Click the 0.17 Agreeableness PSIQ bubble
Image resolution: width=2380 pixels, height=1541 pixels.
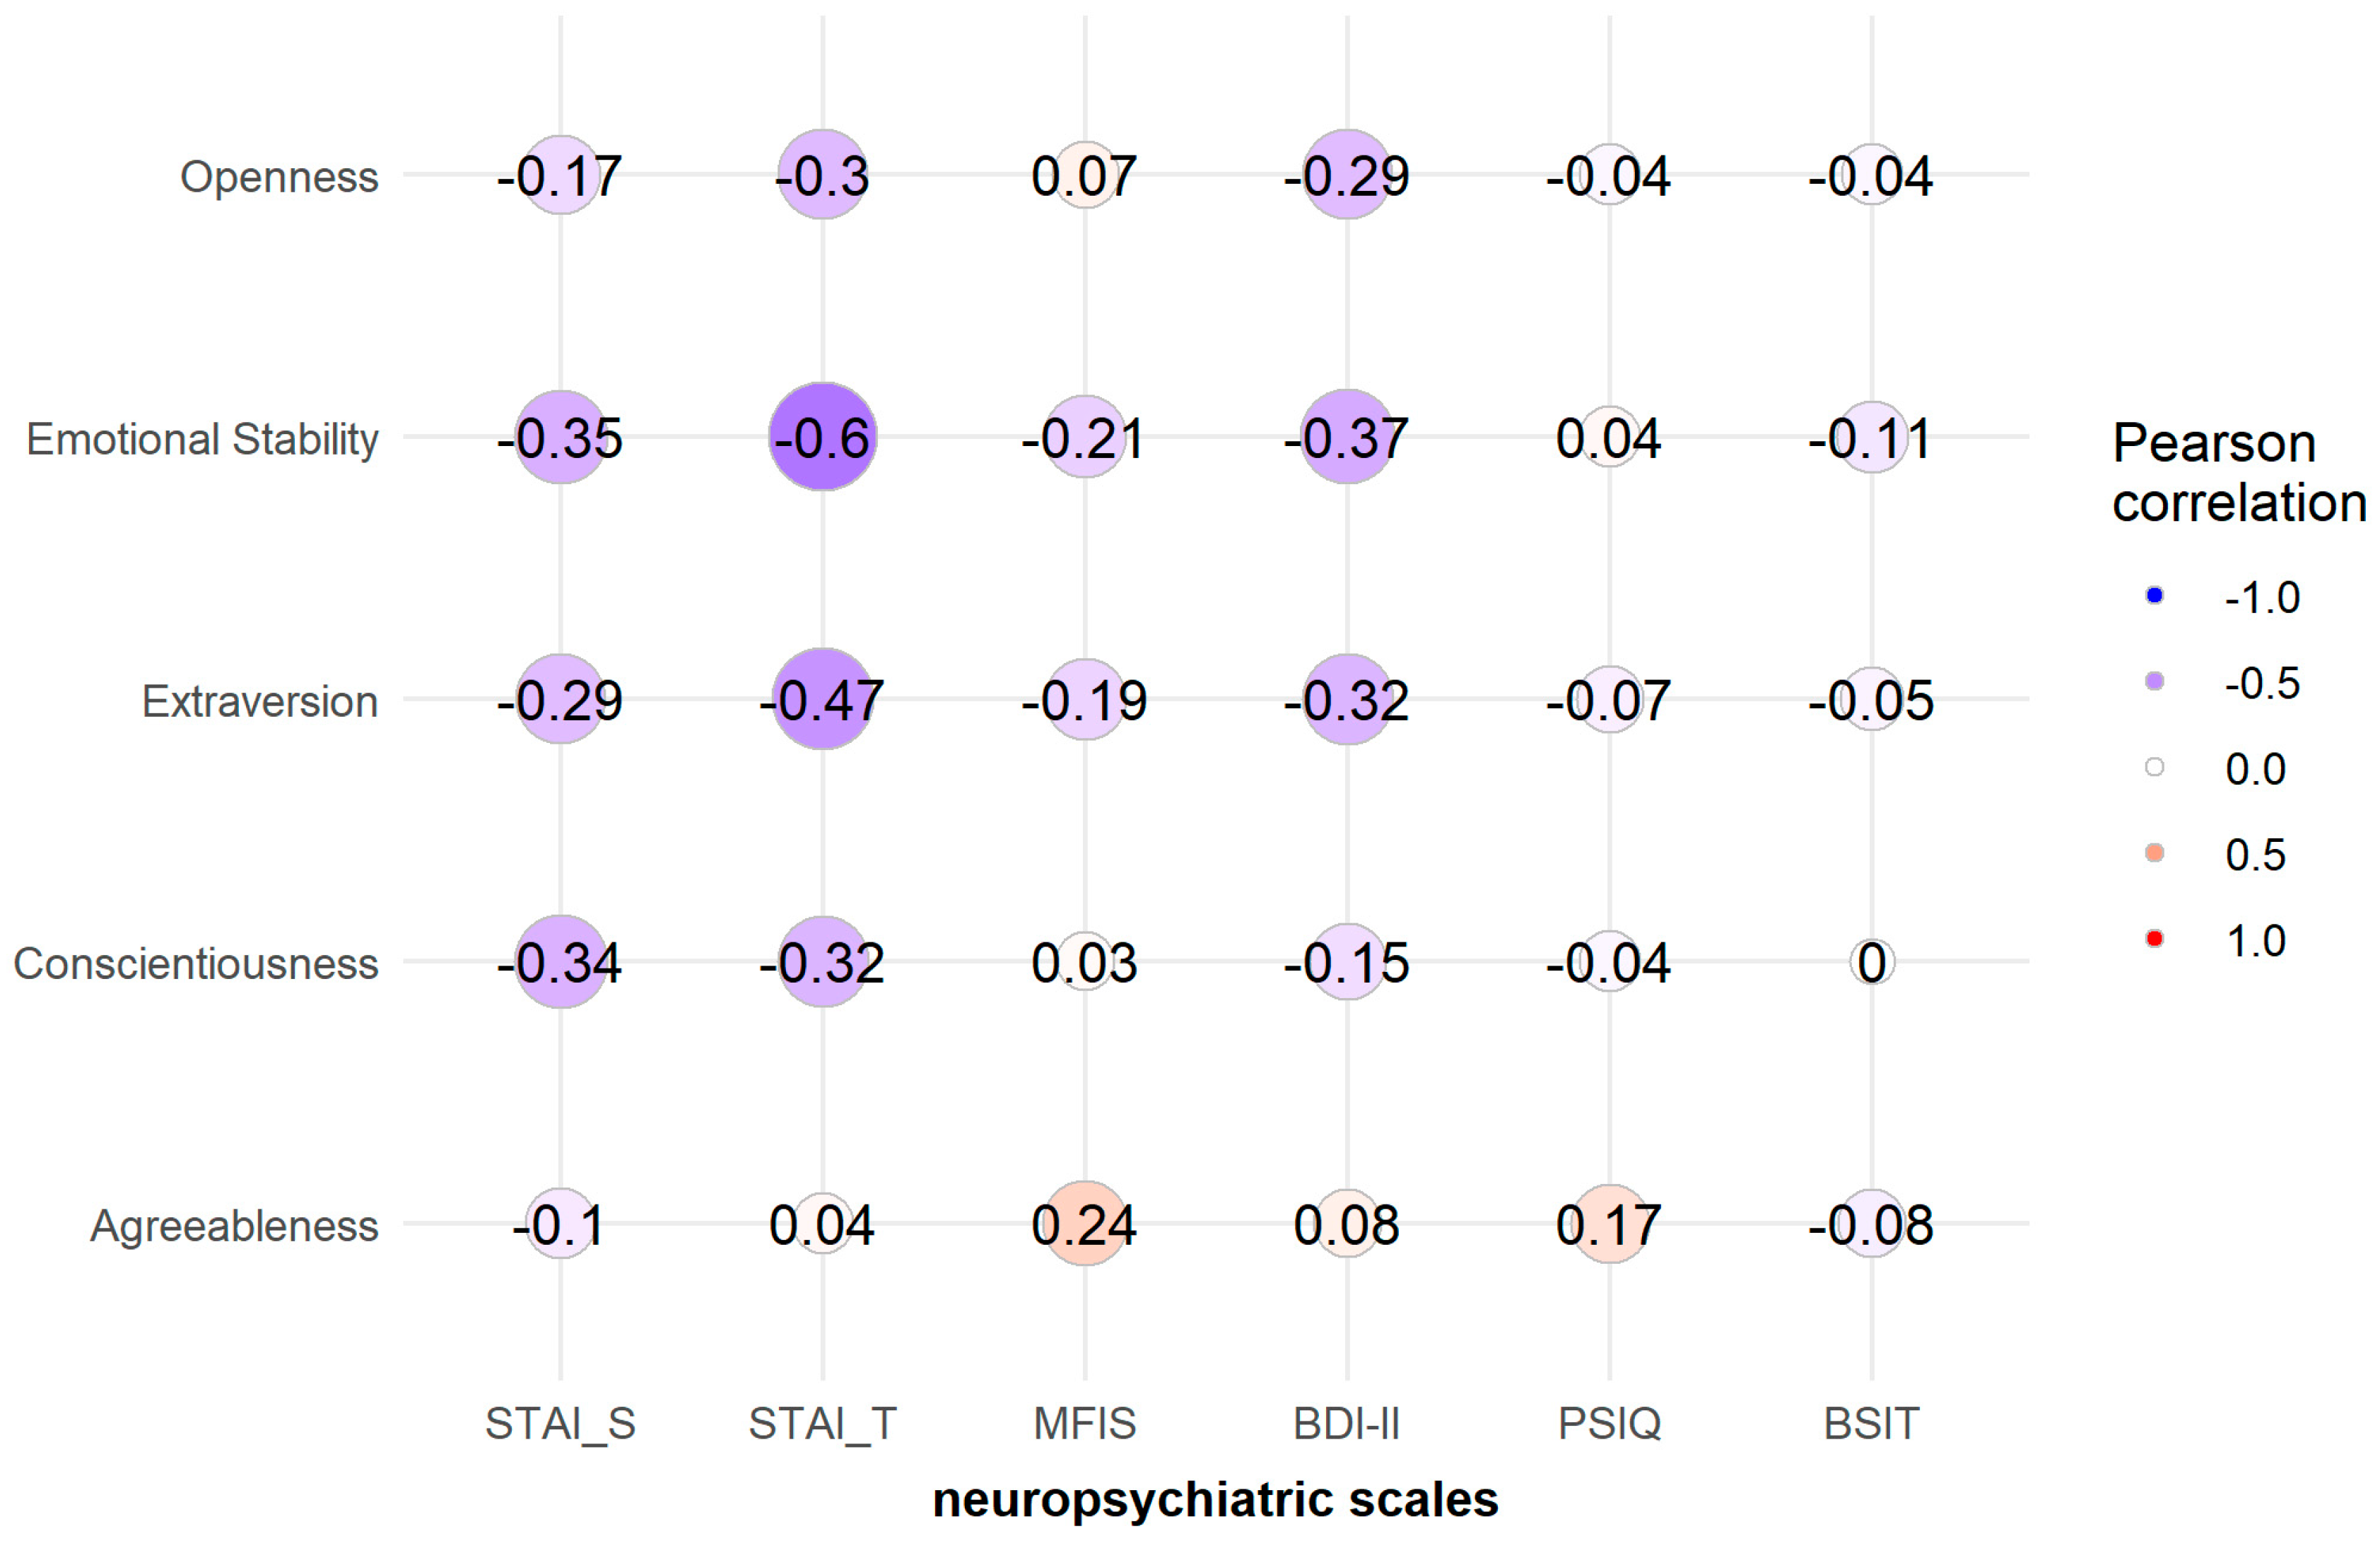pos(1609,1223)
